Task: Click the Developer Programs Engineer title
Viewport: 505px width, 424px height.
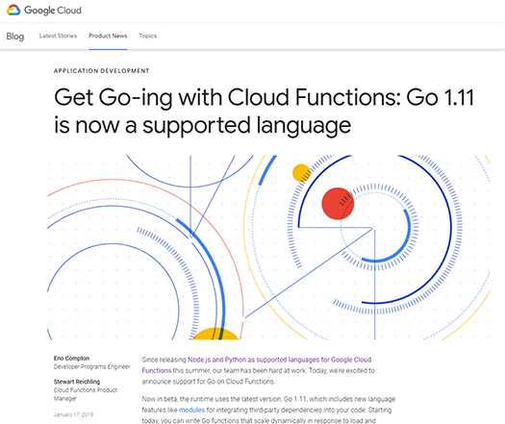Action: [x=91, y=366]
